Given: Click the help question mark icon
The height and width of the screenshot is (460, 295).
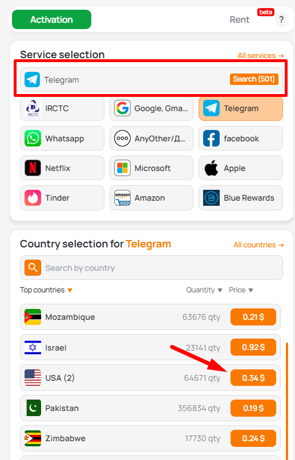Looking at the screenshot, I should pyautogui.click(x=281, y=19).
